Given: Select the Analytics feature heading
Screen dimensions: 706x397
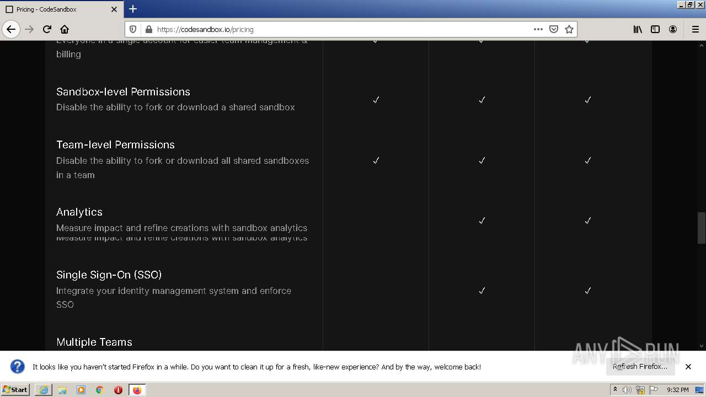Looking at the screenshot, I should point(79,212).
